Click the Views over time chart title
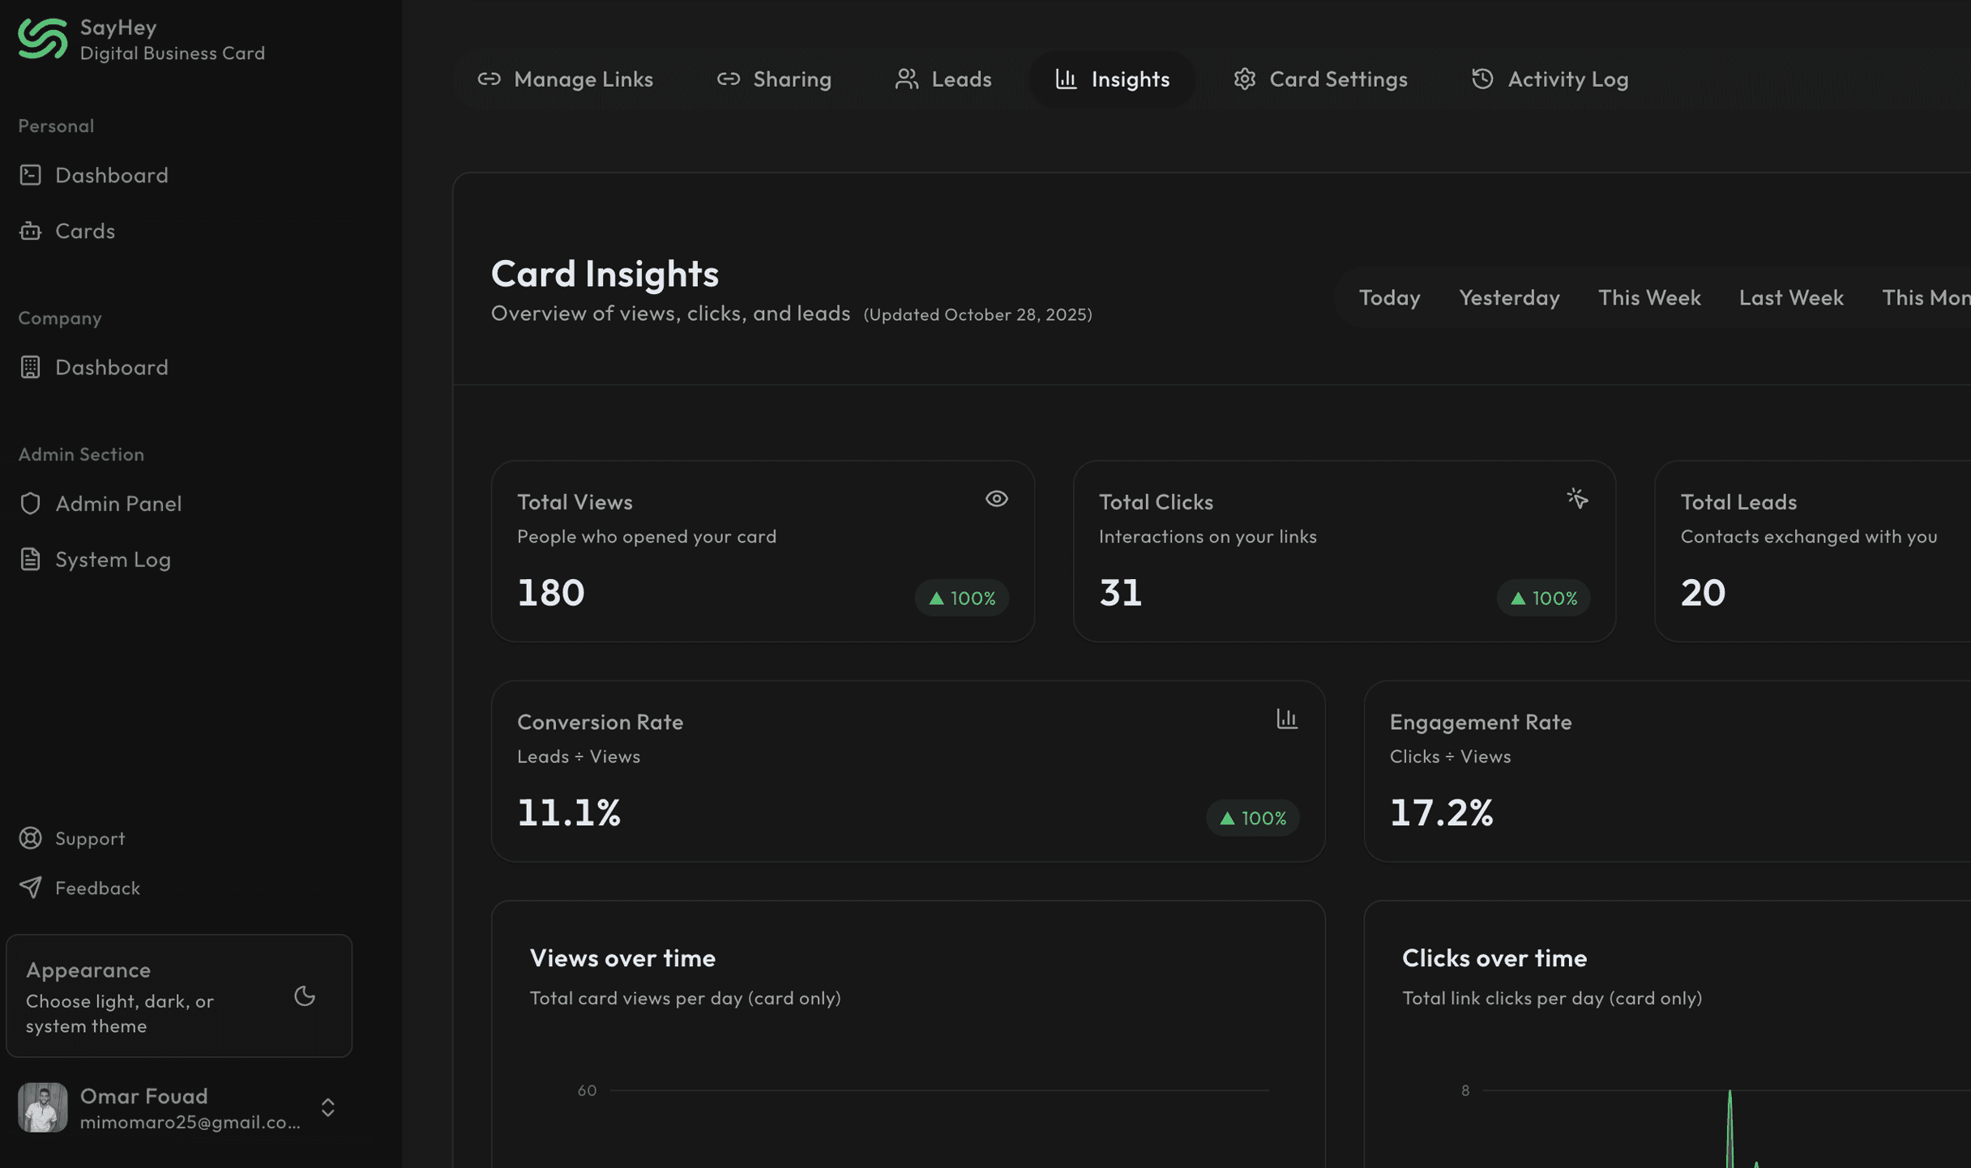The height and width of the screenshot is (1168, 1971). click(622, 957)
